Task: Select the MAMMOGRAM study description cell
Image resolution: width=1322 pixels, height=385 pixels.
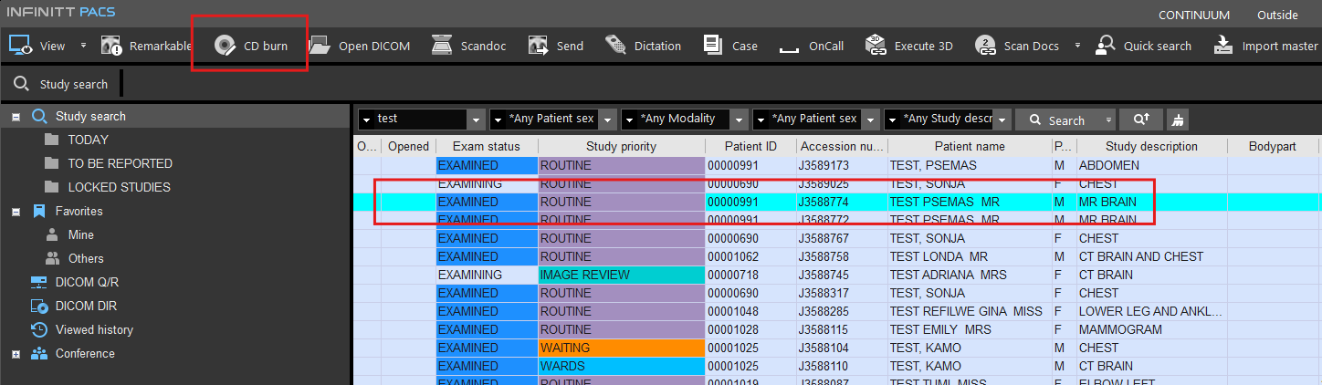Action: (x=1151, y=329)
